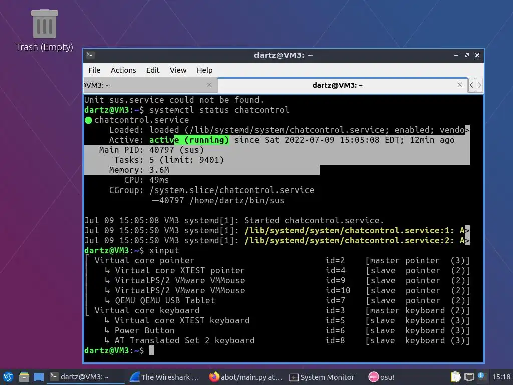The image size is (513, 385).
Task: Click the tab bar scroll-left arrow
Action: tap(471, 85)
